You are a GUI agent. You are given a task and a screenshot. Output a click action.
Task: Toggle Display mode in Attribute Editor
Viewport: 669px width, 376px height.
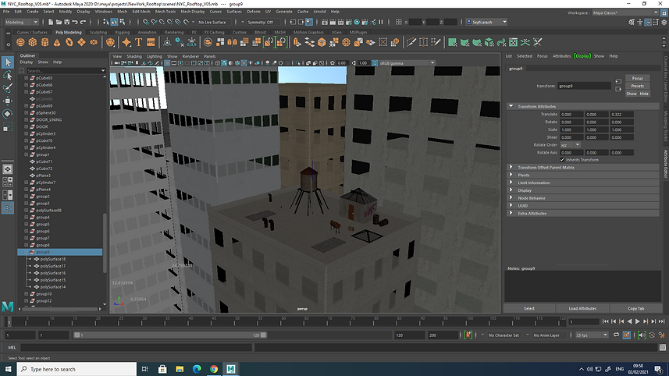(x=582, y=56)
